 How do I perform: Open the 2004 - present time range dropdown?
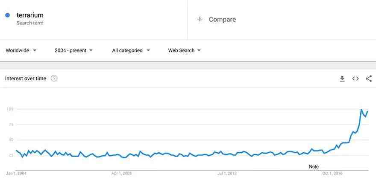click(x=73, y=50)
